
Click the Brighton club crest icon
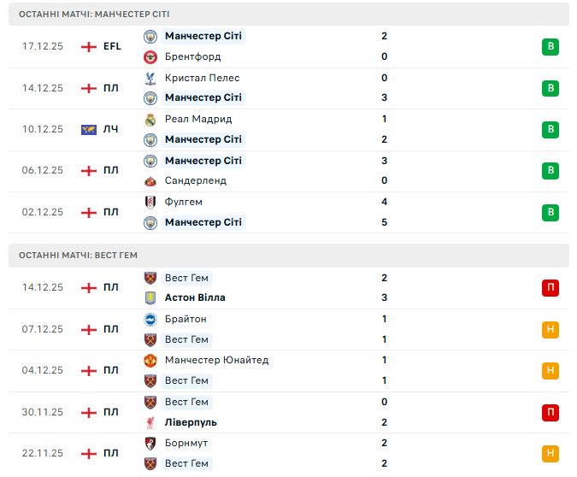coord(150,319)
